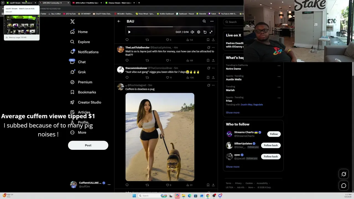Viewport: 354px width, 199px height.
Task: Open the floating messages button
Action: click(344, 186)
